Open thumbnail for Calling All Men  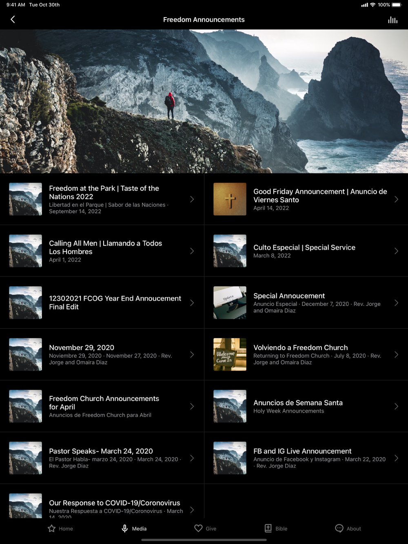(25, 251)
